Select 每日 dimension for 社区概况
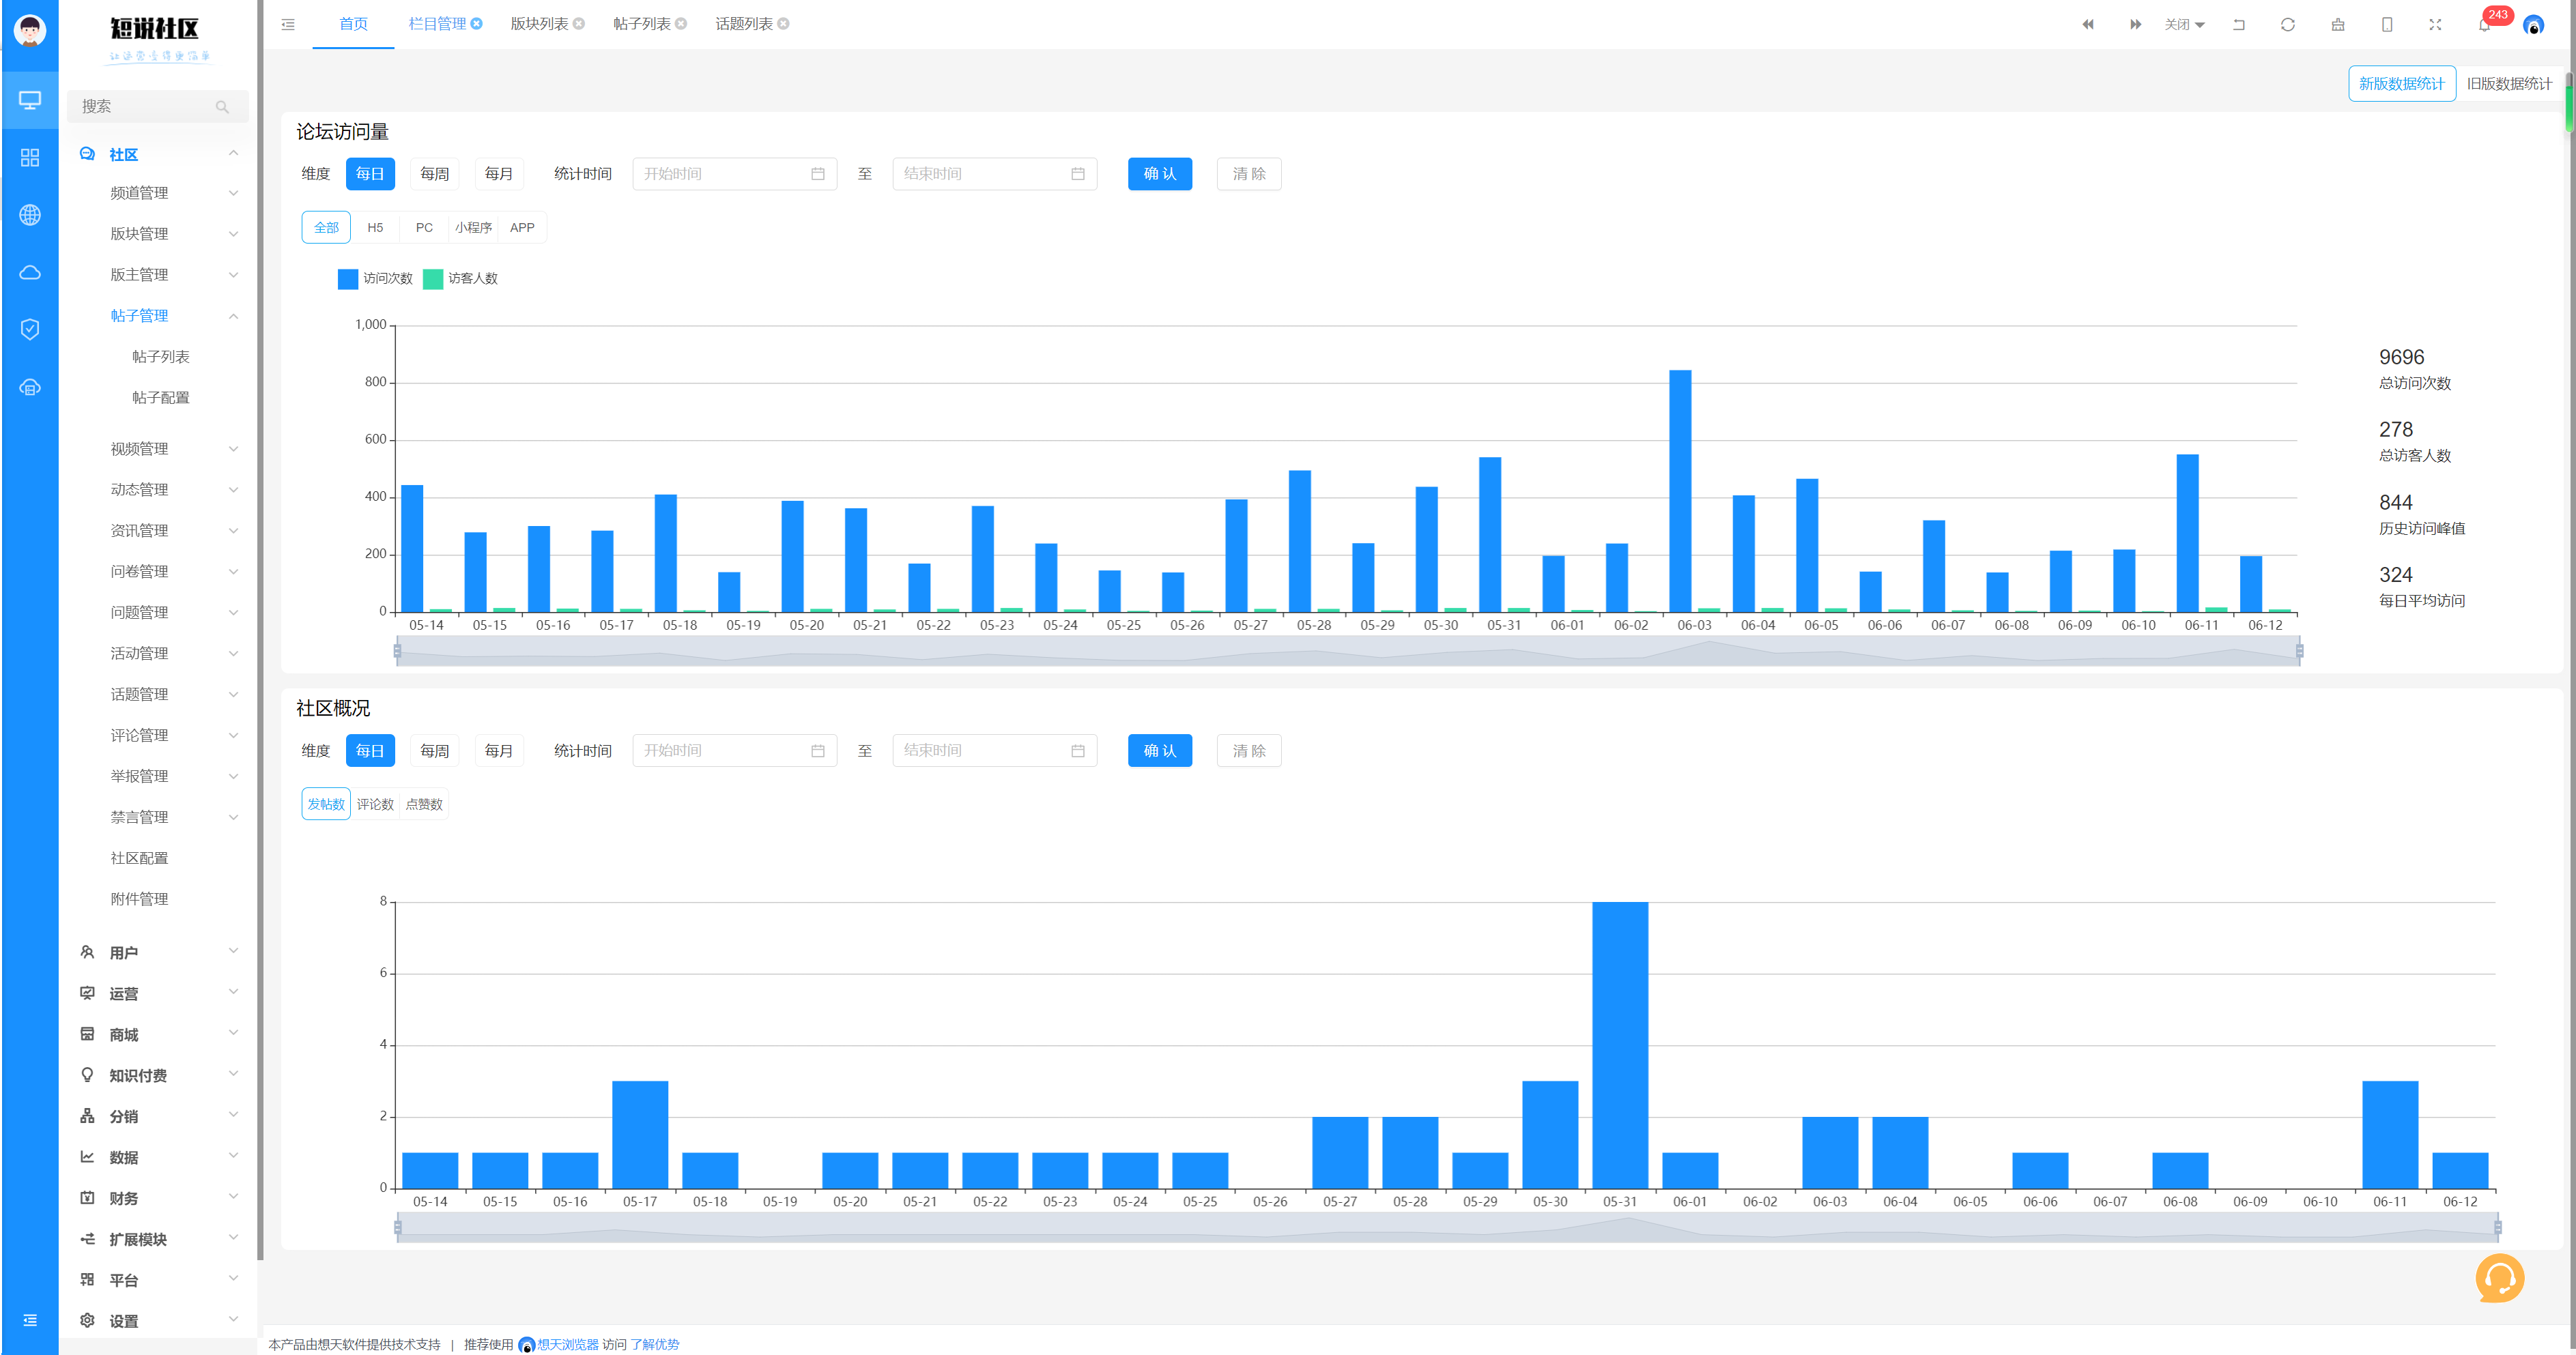 tap(370, 751)
